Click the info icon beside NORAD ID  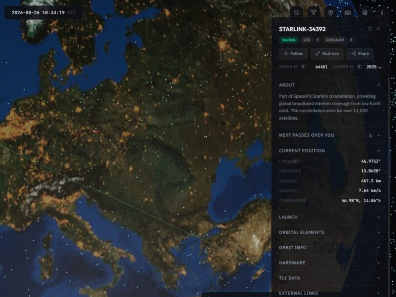303,66
